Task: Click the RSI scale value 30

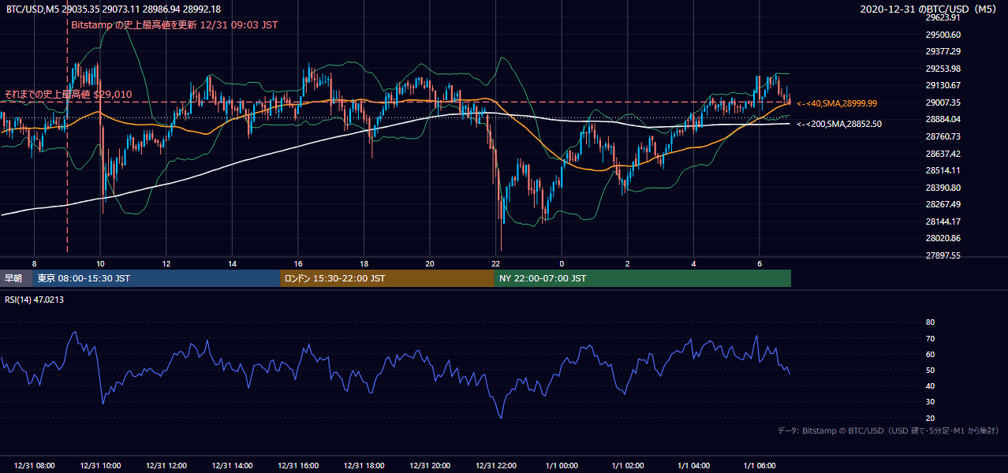Action: [930, 402]
